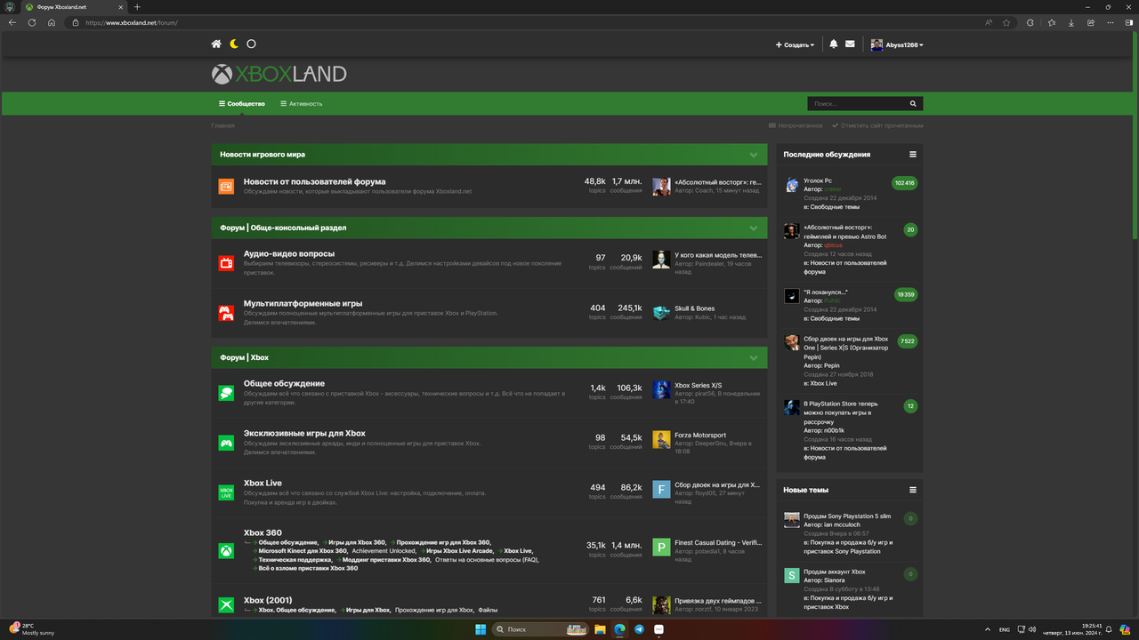Viewport: 1139px width, 640px height.
Task: Click the search magnifier button
Action: coord(913,103)
